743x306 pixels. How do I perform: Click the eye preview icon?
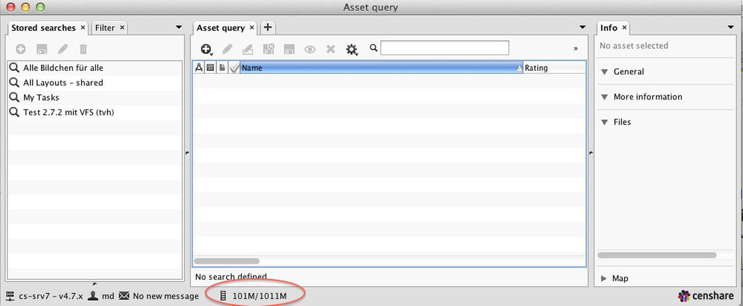(x=309, y=49)
